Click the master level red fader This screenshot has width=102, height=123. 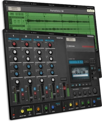(65, 88)
